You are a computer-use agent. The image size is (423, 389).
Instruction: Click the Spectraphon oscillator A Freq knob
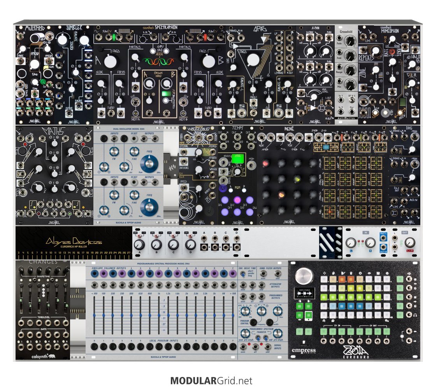click(110, 62)
